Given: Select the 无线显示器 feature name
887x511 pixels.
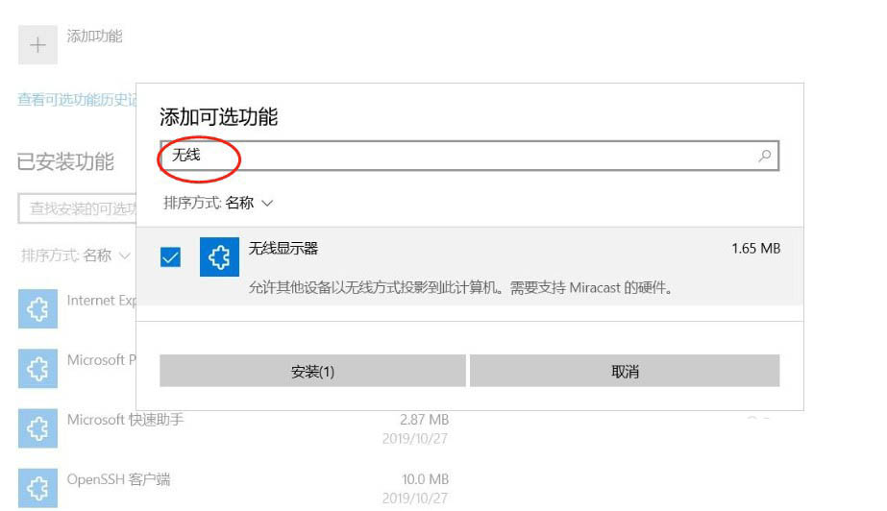Looking at the screenshot, I should (283, 248).
